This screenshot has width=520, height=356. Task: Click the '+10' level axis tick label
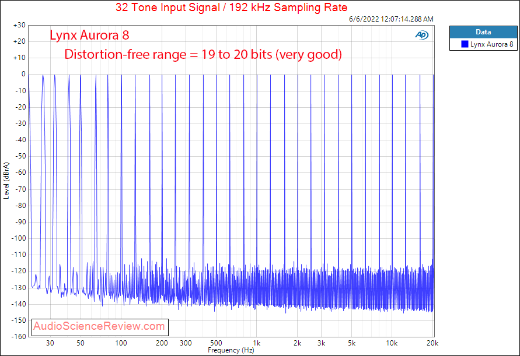coord(19,58)
